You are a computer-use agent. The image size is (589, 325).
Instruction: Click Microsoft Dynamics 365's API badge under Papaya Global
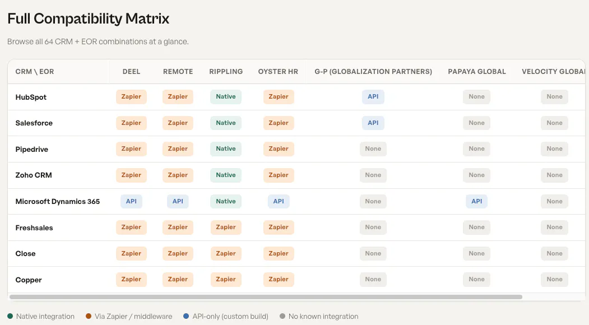[477, 201]
